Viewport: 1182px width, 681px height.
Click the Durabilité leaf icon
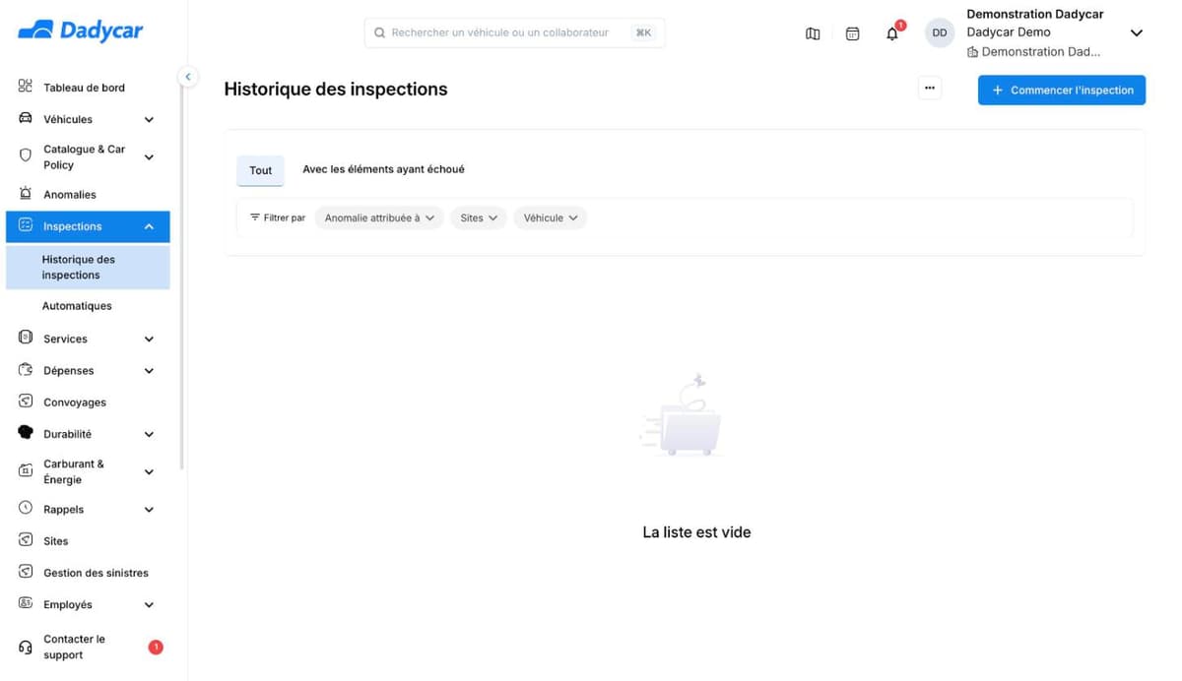[26, 433]
